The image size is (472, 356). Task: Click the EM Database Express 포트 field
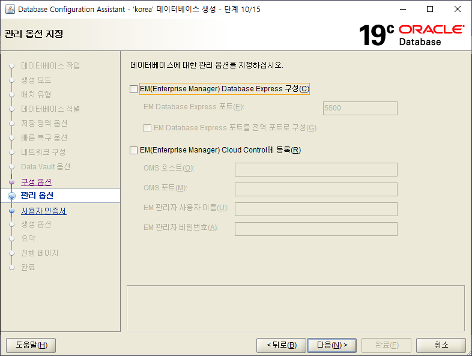pos(360,108)
